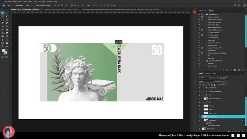Open the Window menu

[49, 2]
